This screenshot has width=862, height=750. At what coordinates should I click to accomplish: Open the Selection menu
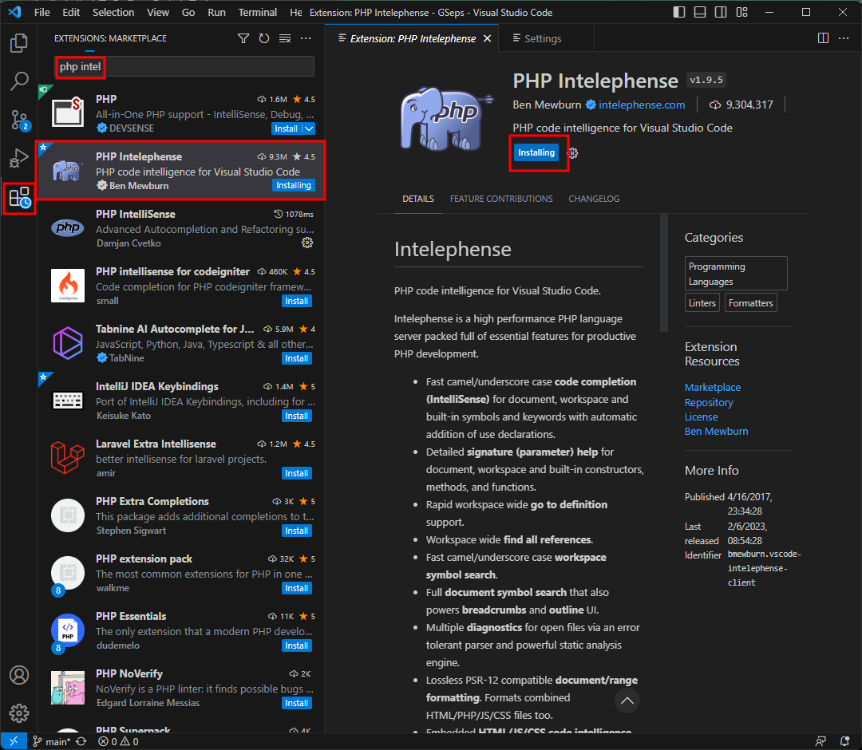[113, 12]
